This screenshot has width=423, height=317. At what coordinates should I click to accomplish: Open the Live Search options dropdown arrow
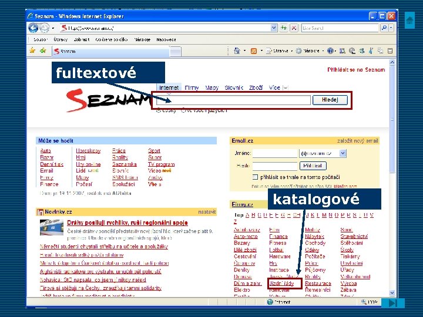pos(391,28)
